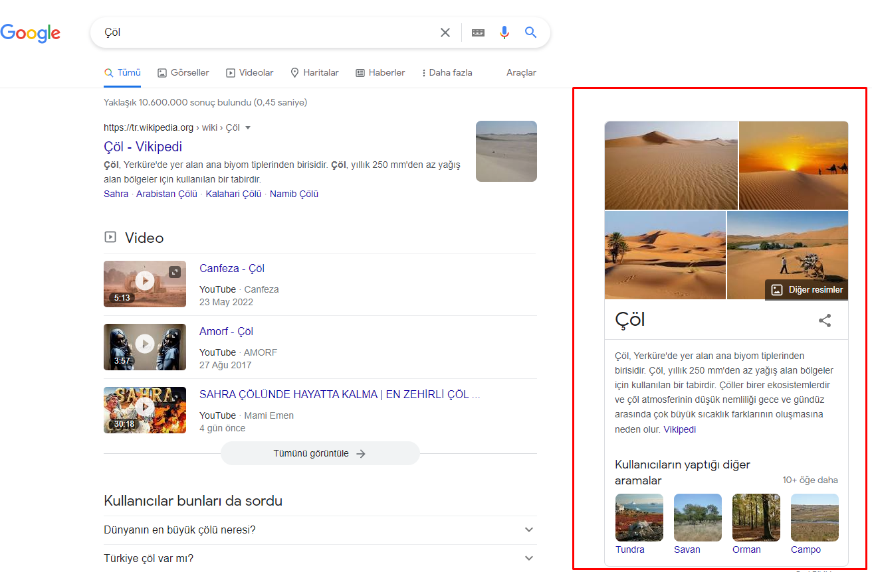Click "Diğer resimler" on image grid
872x572 pixels.
(x=807, y=290)
